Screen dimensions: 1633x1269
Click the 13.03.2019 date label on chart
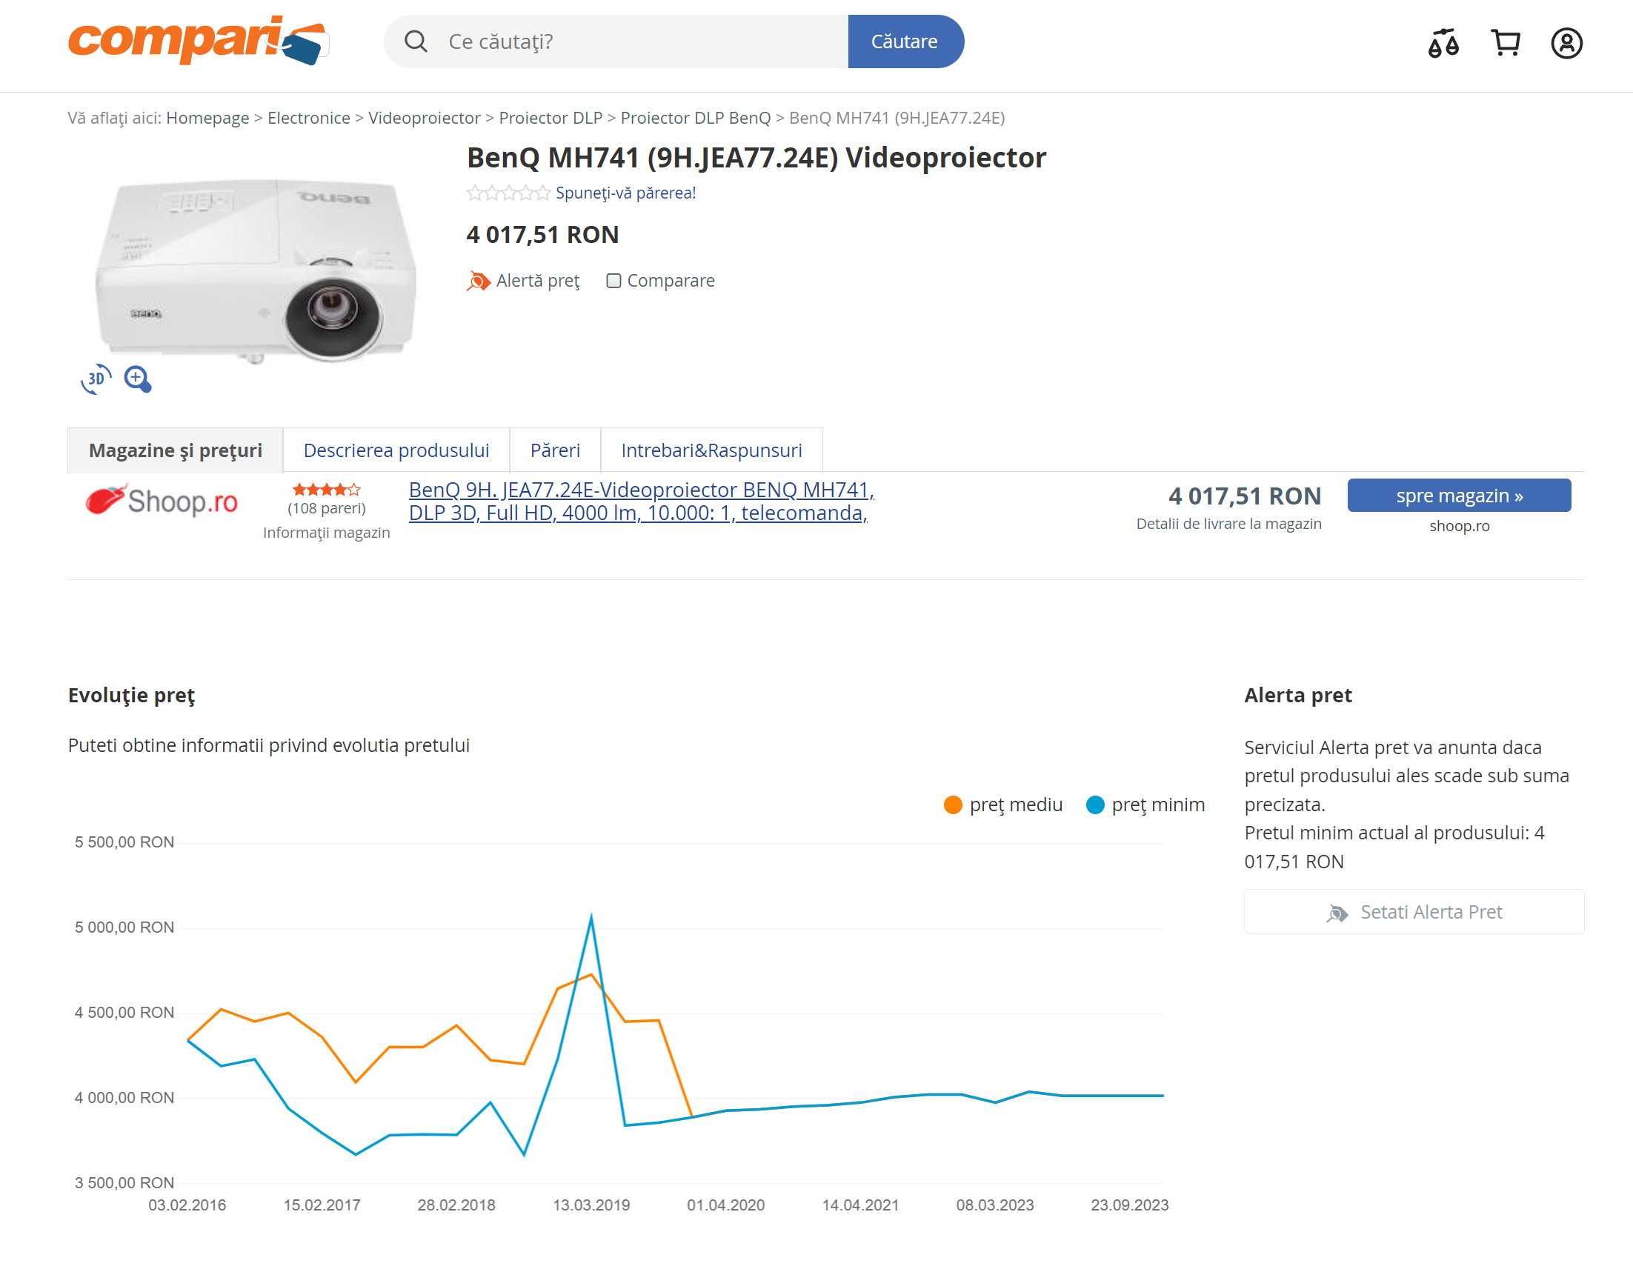coord(591,1205)
